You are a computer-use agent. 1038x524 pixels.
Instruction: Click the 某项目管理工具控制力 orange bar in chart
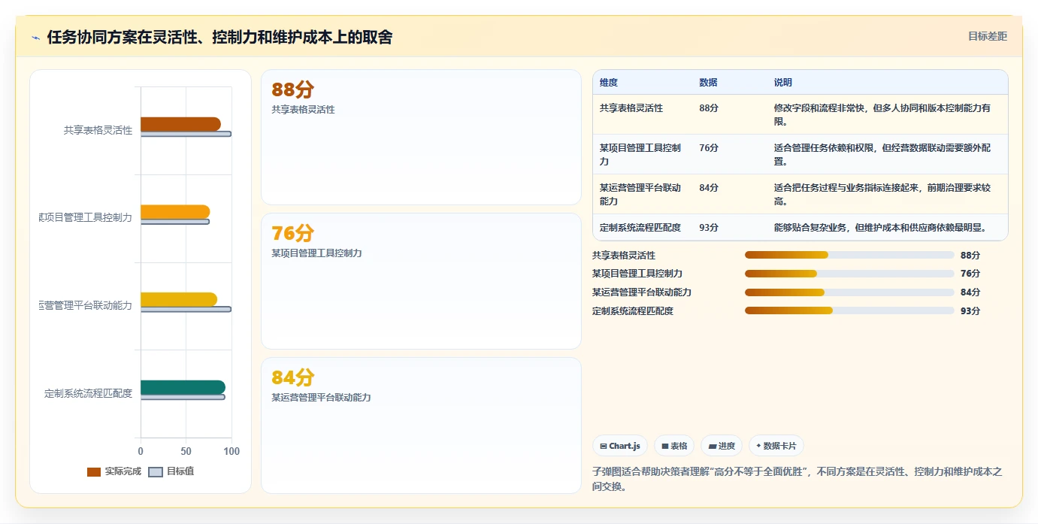[x=175, y=212]
